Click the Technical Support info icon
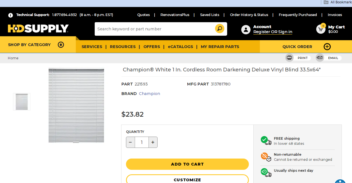This screenshot has height=183, width=352. [10, 15]
